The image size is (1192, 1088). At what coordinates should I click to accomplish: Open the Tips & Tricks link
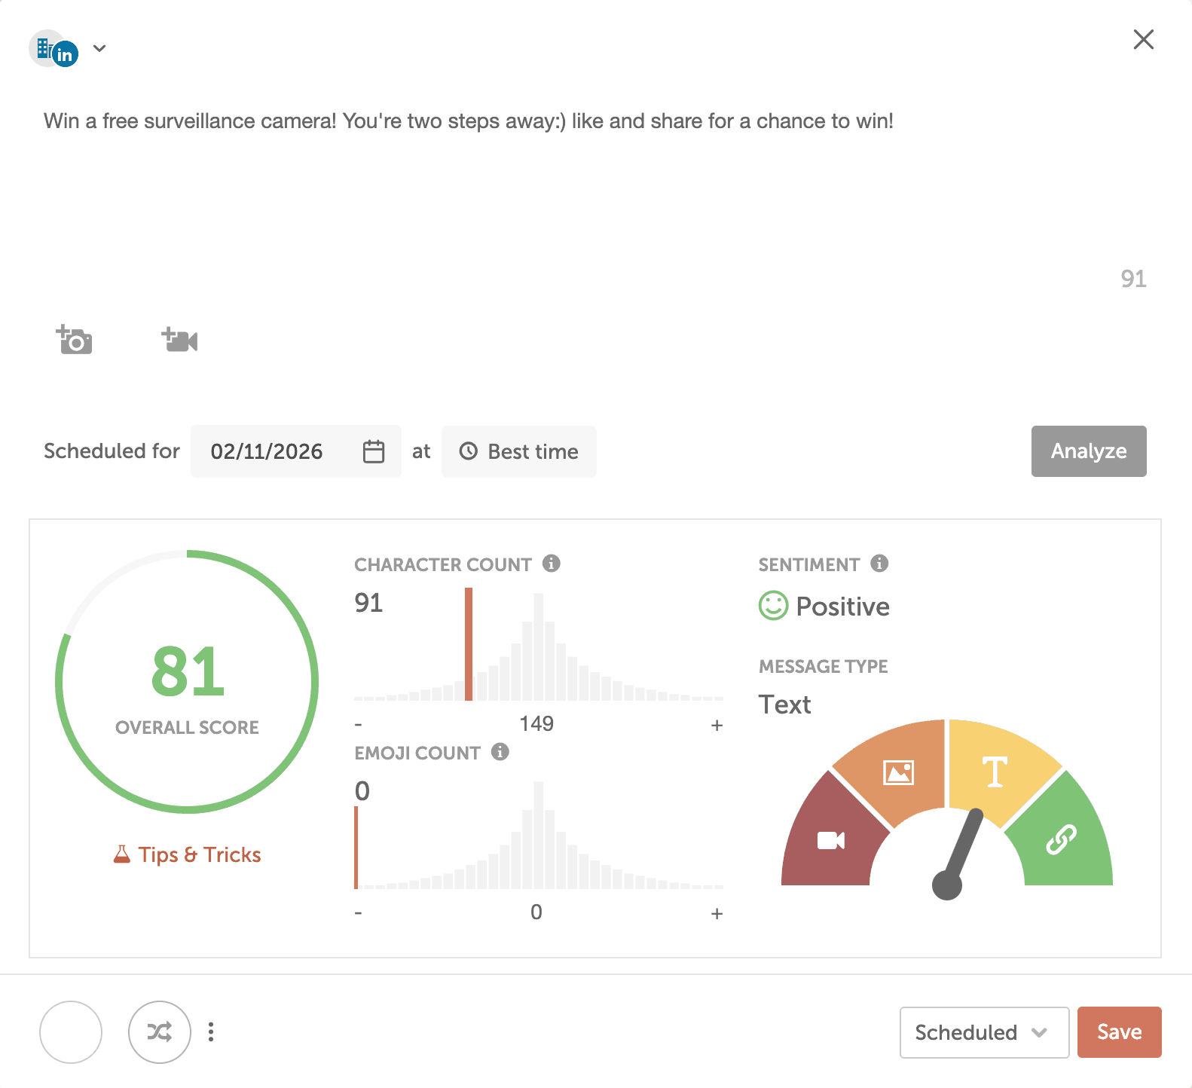[188, 854]
